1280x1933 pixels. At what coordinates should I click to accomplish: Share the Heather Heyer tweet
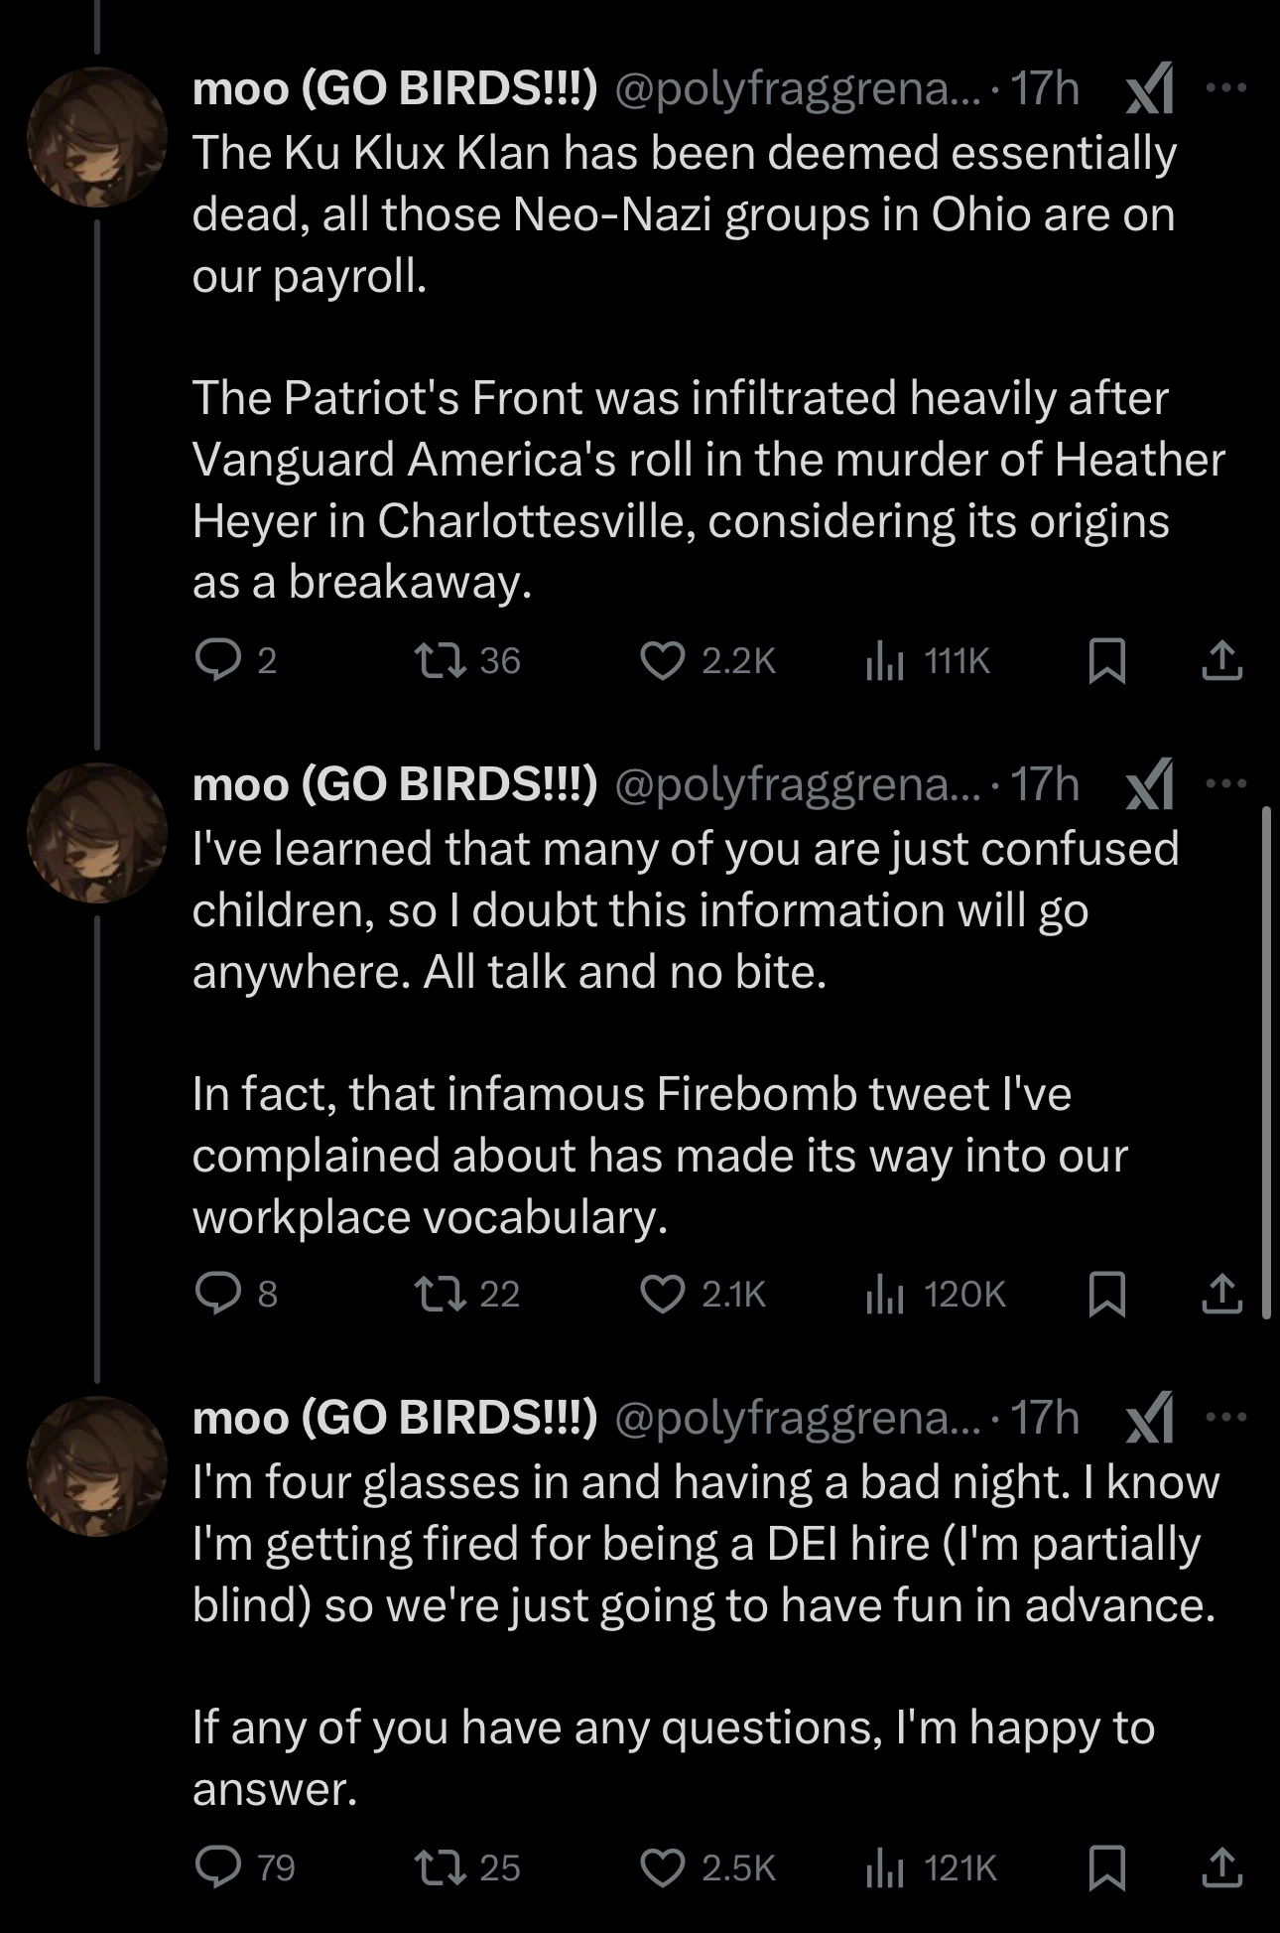coord(1221,661)
